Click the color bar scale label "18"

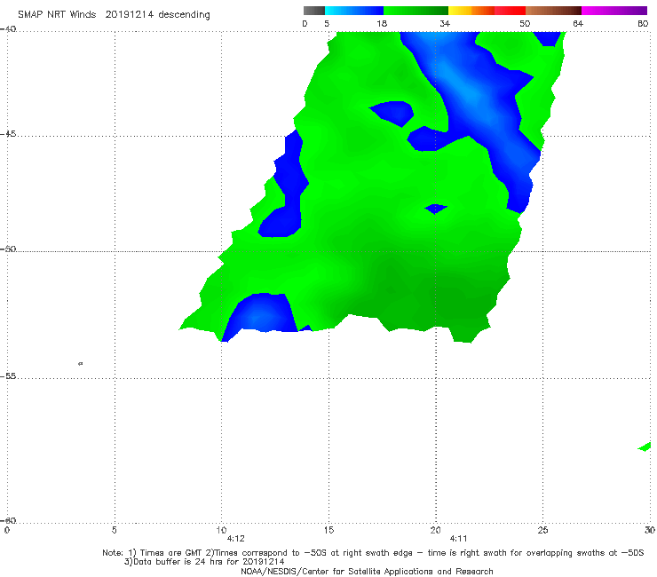[382, 23]
